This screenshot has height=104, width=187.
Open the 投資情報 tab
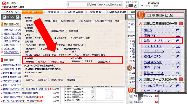click(x=96, y=12)
